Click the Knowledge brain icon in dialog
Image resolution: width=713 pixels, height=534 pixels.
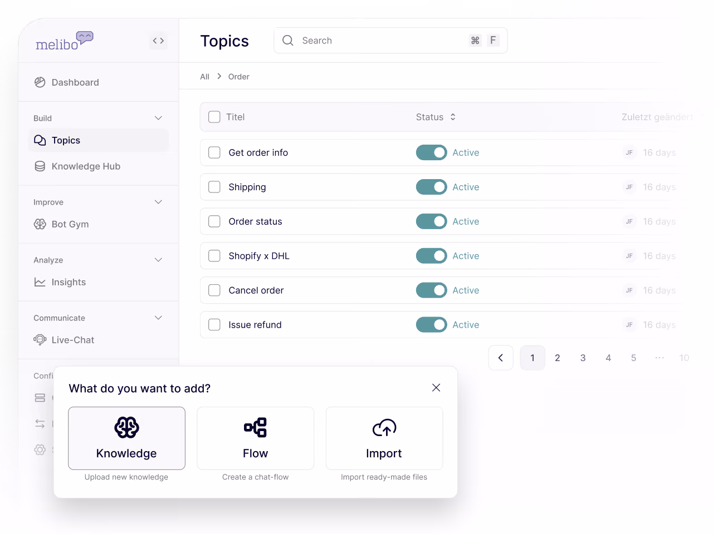[127, 428]
